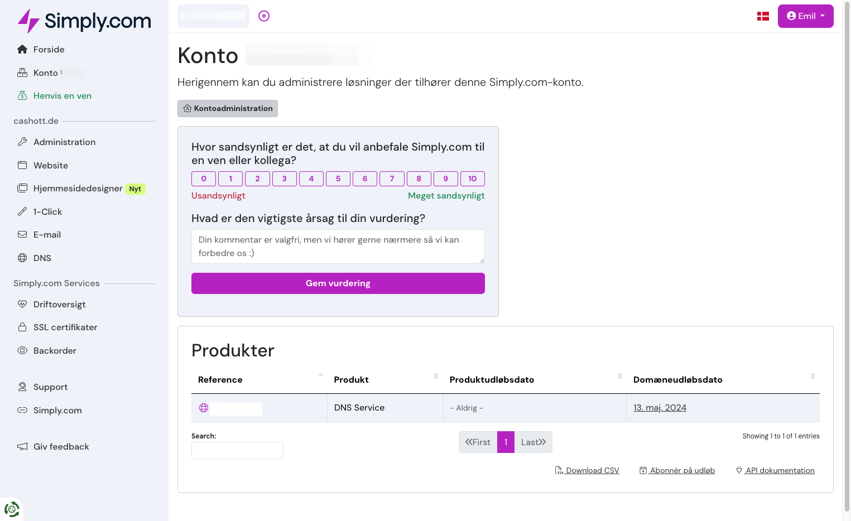Click the plus circle add icon

(264, 16)
